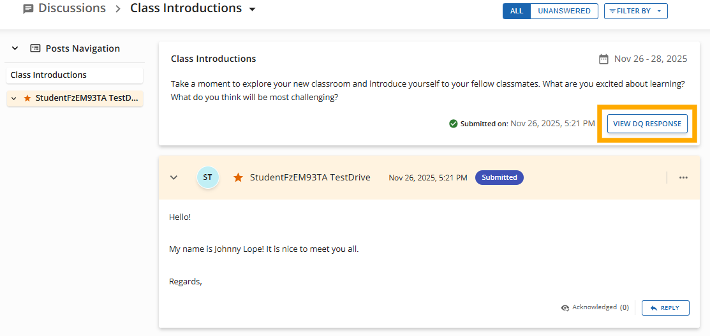The width and height of the screenshot is (710, 336).
Task: Click the View DQ Response button
Action: coord(647,124)
